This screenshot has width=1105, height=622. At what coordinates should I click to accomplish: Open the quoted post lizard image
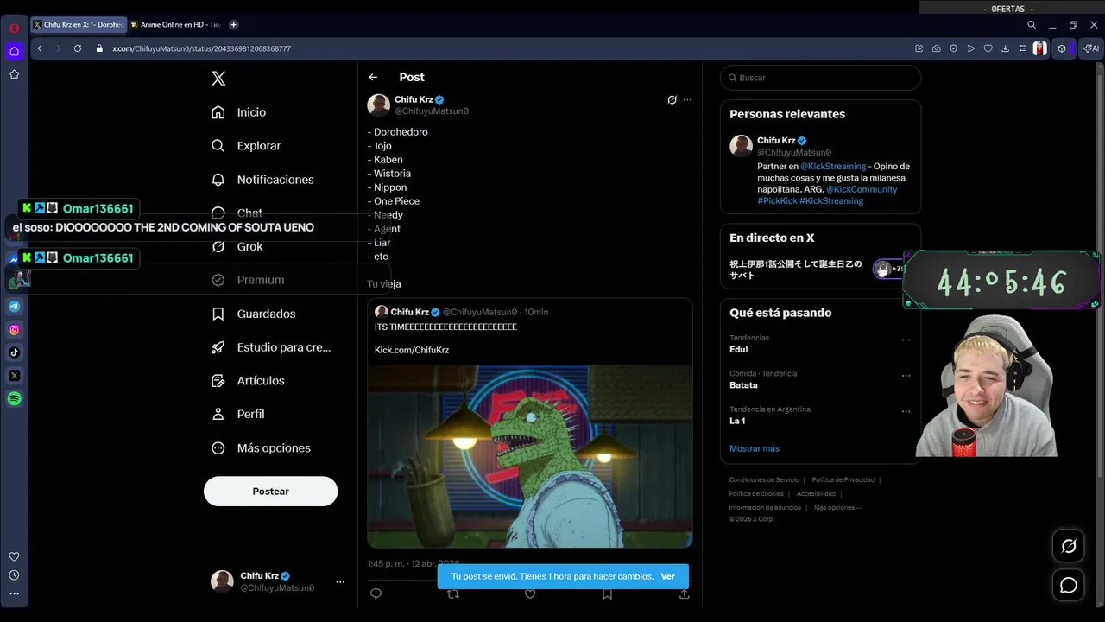530,456
